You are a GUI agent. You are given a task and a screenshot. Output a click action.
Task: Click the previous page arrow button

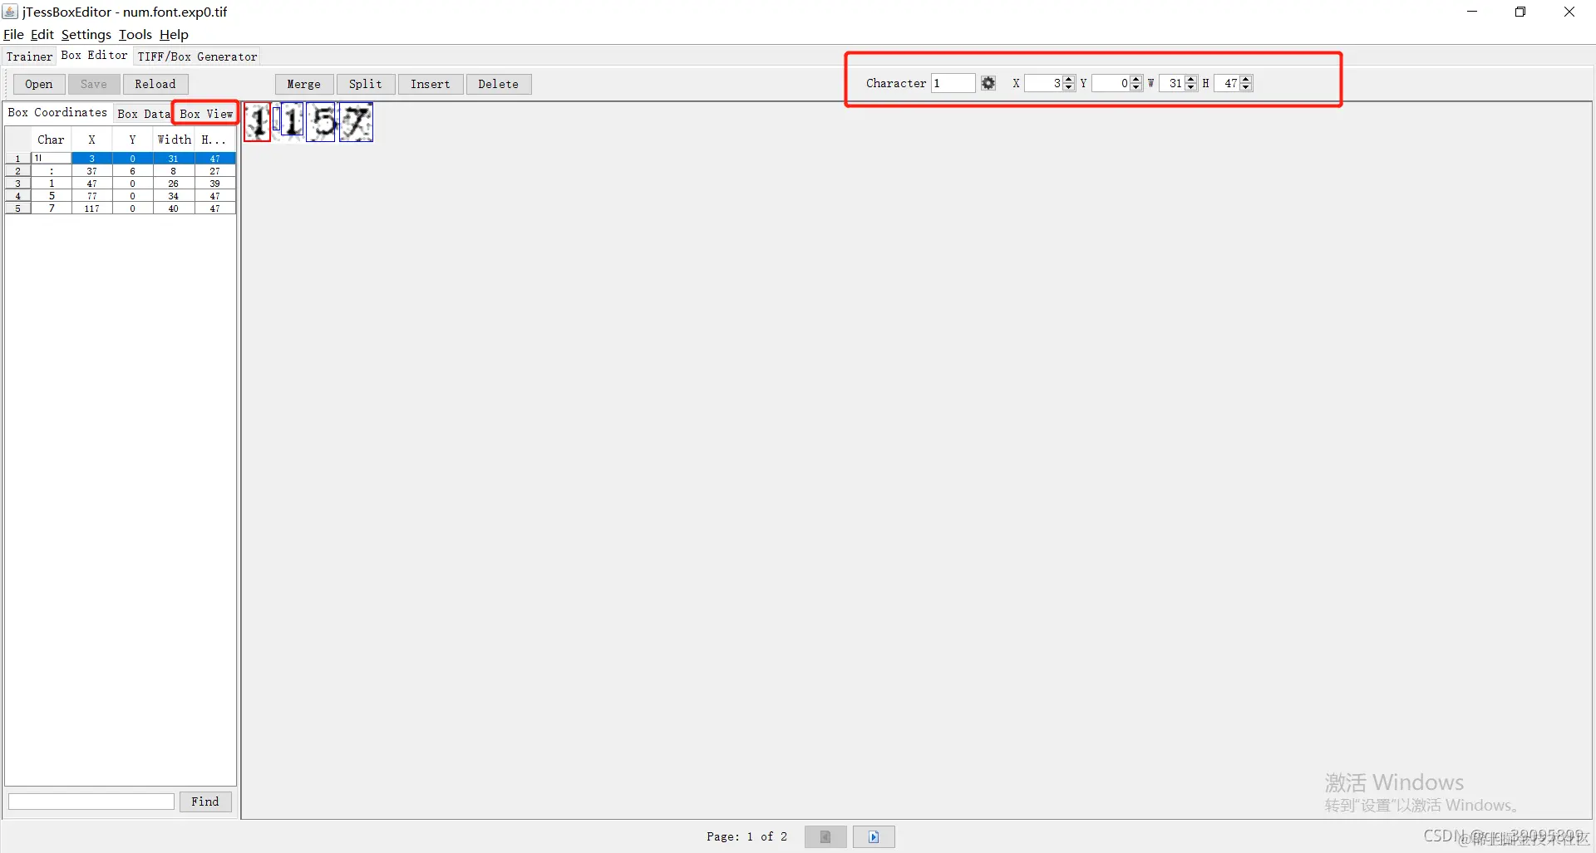click(825, 836)
